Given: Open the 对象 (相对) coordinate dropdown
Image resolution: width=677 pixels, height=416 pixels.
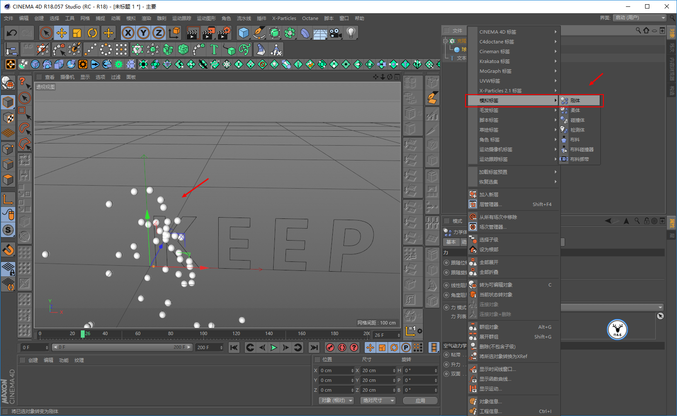Looking at the screenshot, I should coord(337,401).
